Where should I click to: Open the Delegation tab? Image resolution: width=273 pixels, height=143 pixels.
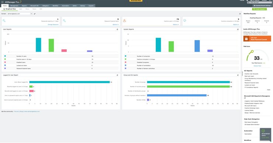pyautogui.click(x=46, y=6)
